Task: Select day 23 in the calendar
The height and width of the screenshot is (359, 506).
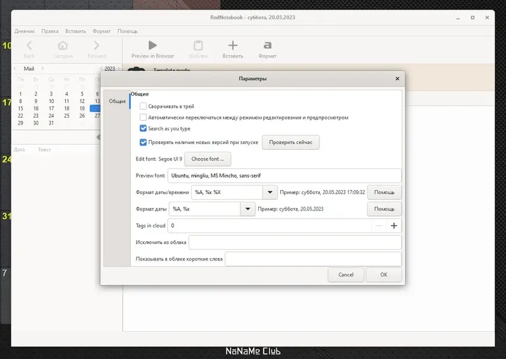Action: pyautogui.click(x=36, y=116)
